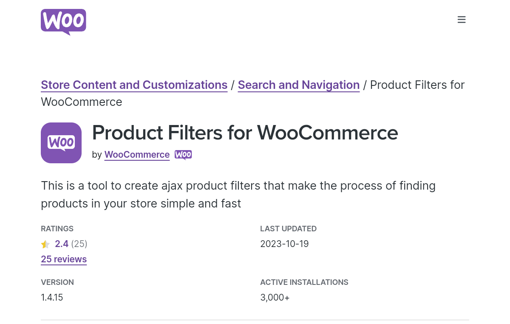Screen dimensions: 510x324
Task: Open the 25 reviews link
Action: coord(64,259)
